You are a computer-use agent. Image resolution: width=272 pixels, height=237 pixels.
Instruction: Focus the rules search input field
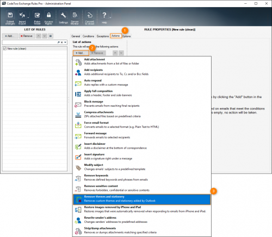coord(30,42)
